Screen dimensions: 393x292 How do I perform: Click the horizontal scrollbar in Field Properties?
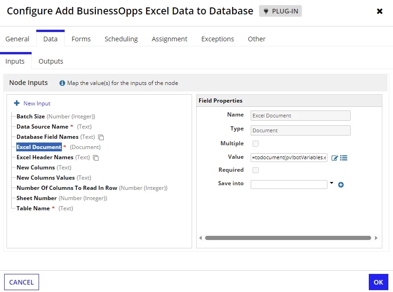(x=288, y=238)
